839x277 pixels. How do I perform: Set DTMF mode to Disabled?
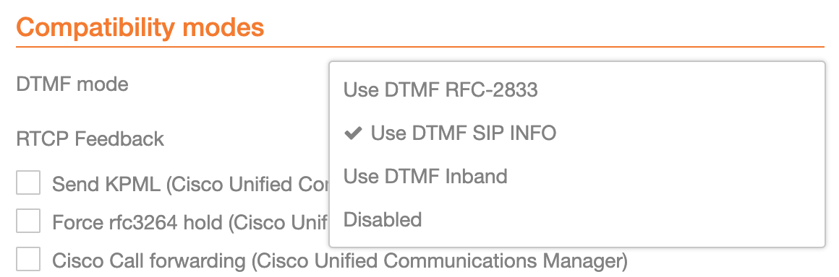tap(577, 219)
